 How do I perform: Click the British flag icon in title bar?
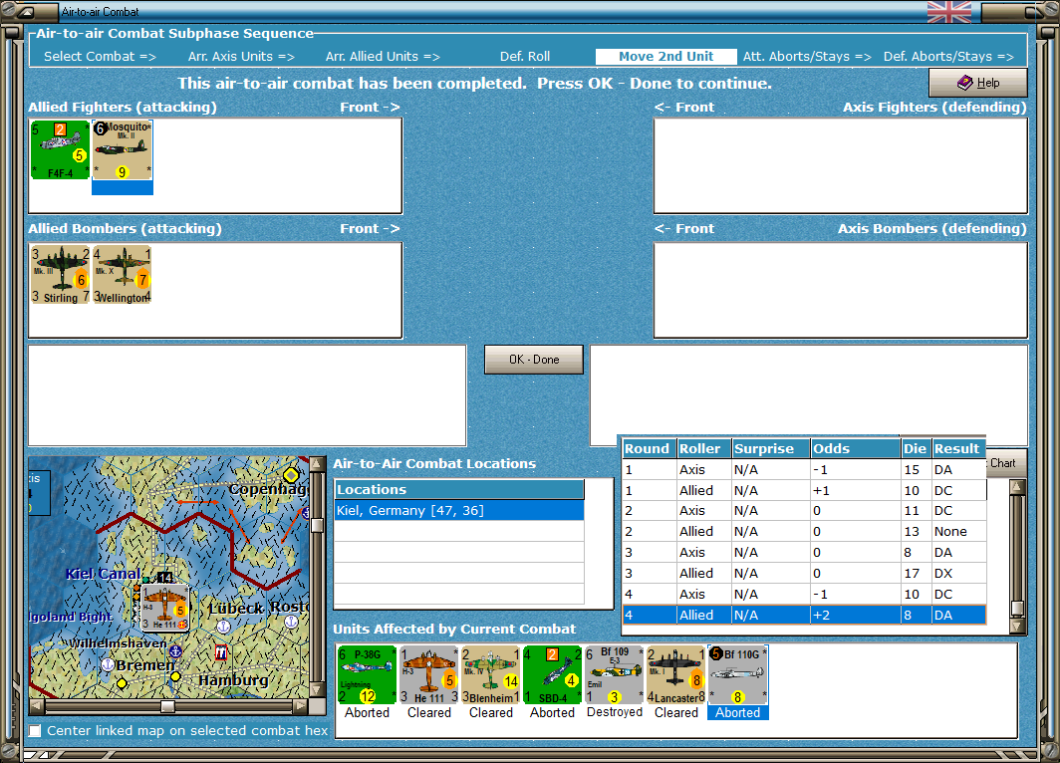point(949,12)
